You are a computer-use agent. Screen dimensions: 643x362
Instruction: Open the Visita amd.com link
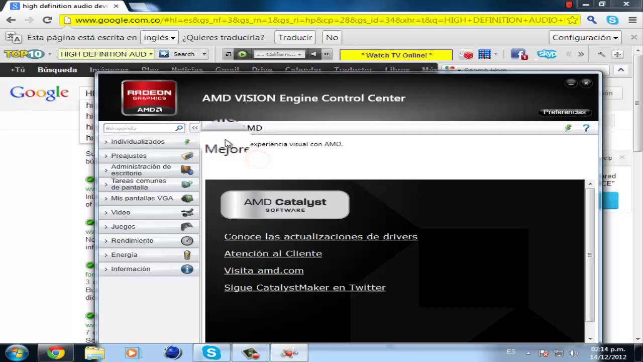264,270
